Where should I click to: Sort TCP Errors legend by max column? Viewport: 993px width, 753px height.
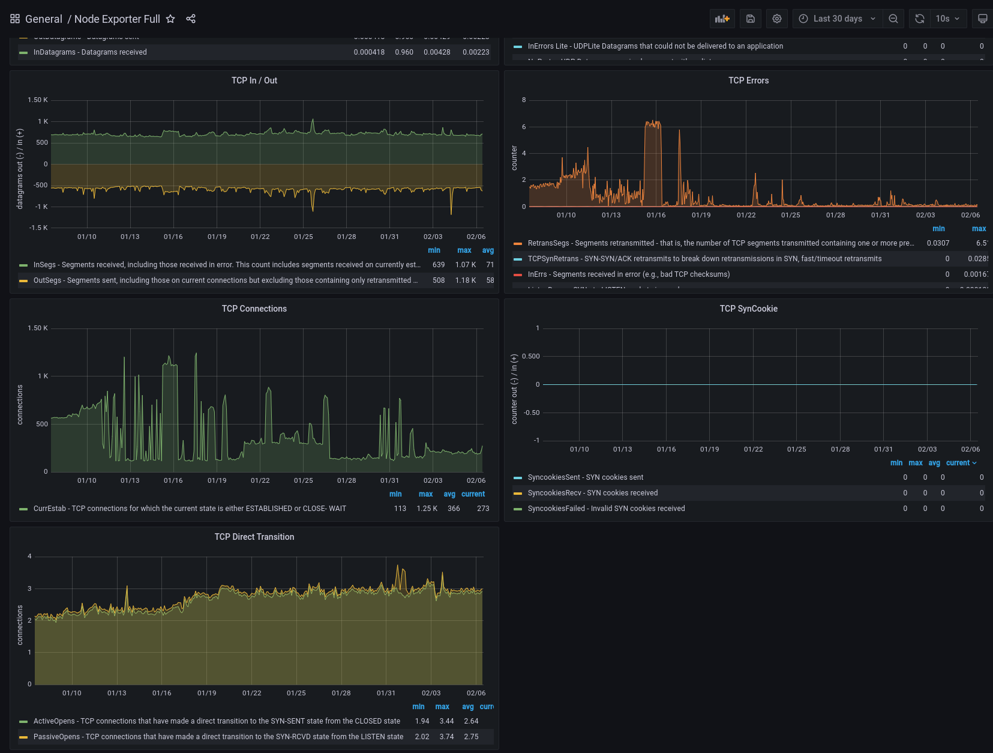[x=979, y=229]
